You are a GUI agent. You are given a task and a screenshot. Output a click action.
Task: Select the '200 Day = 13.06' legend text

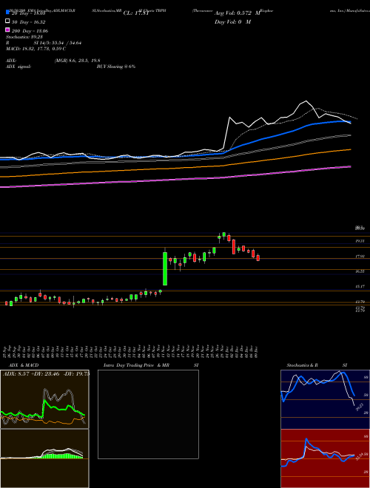(x=30, y=31)
